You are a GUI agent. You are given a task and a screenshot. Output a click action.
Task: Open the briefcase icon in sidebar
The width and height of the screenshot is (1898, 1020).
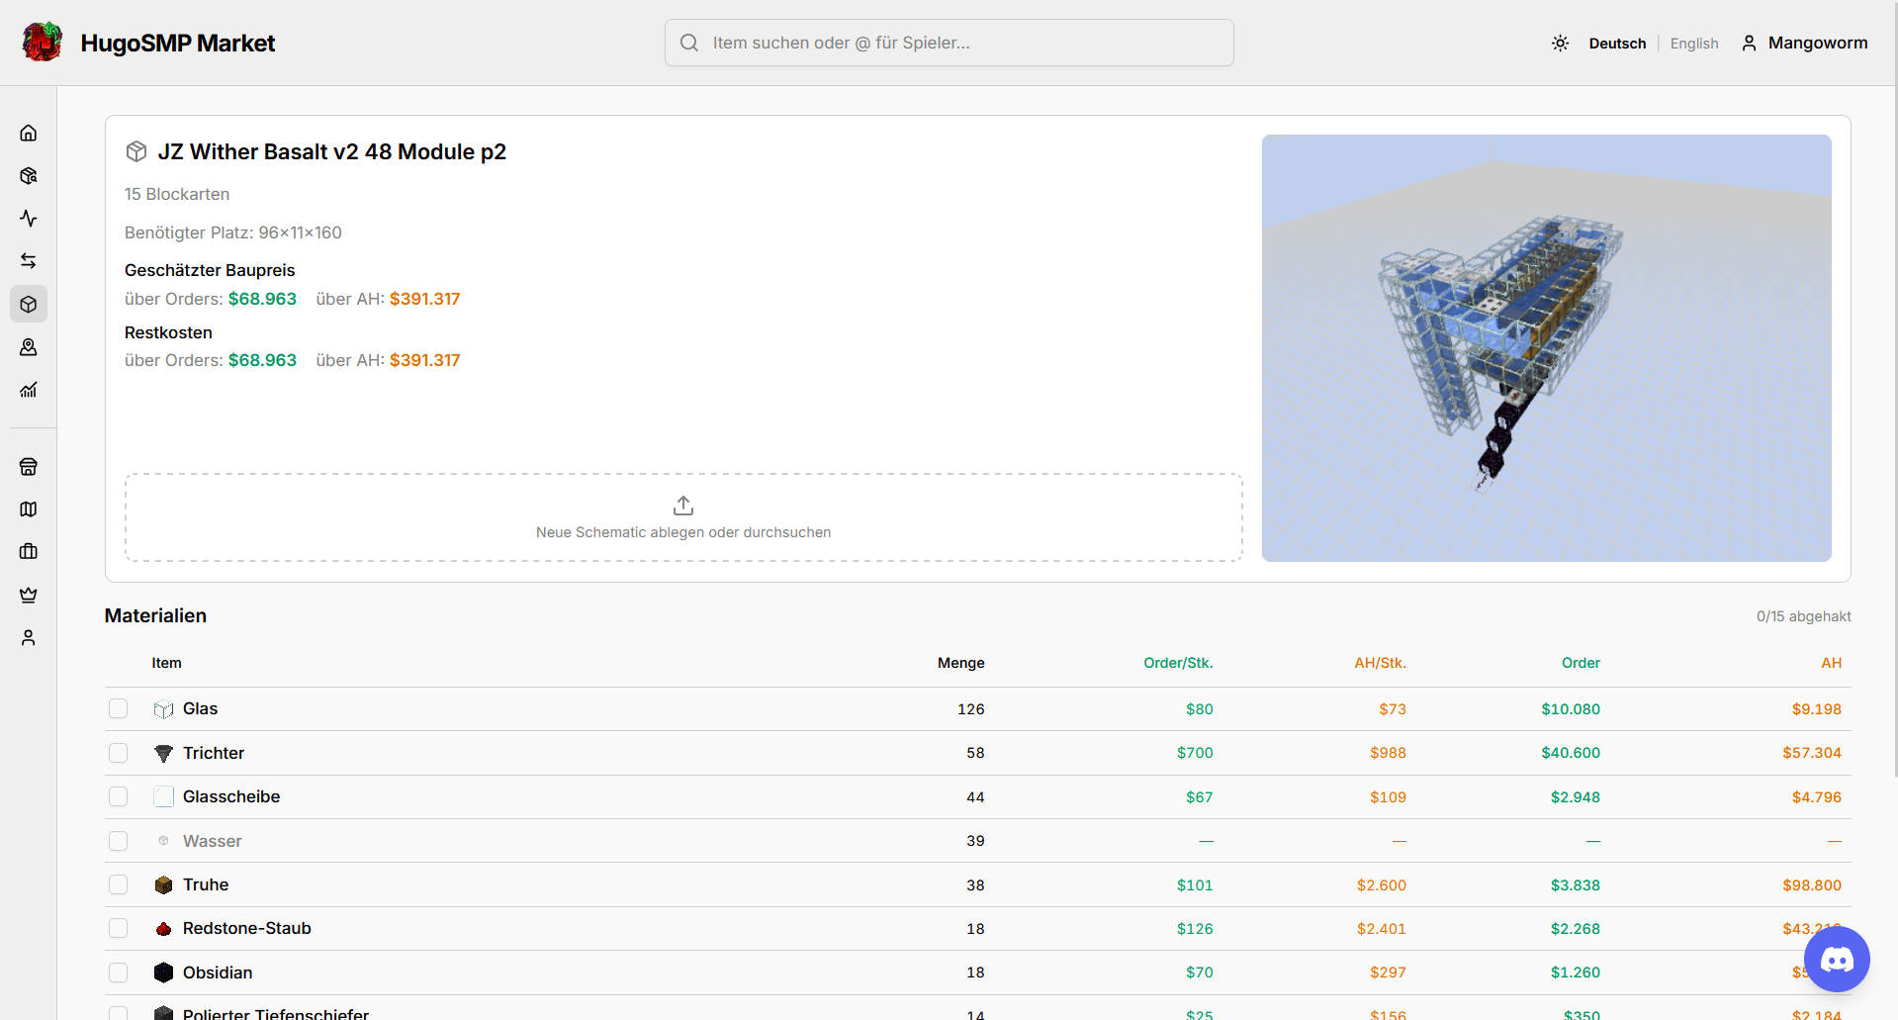(29, 552)
